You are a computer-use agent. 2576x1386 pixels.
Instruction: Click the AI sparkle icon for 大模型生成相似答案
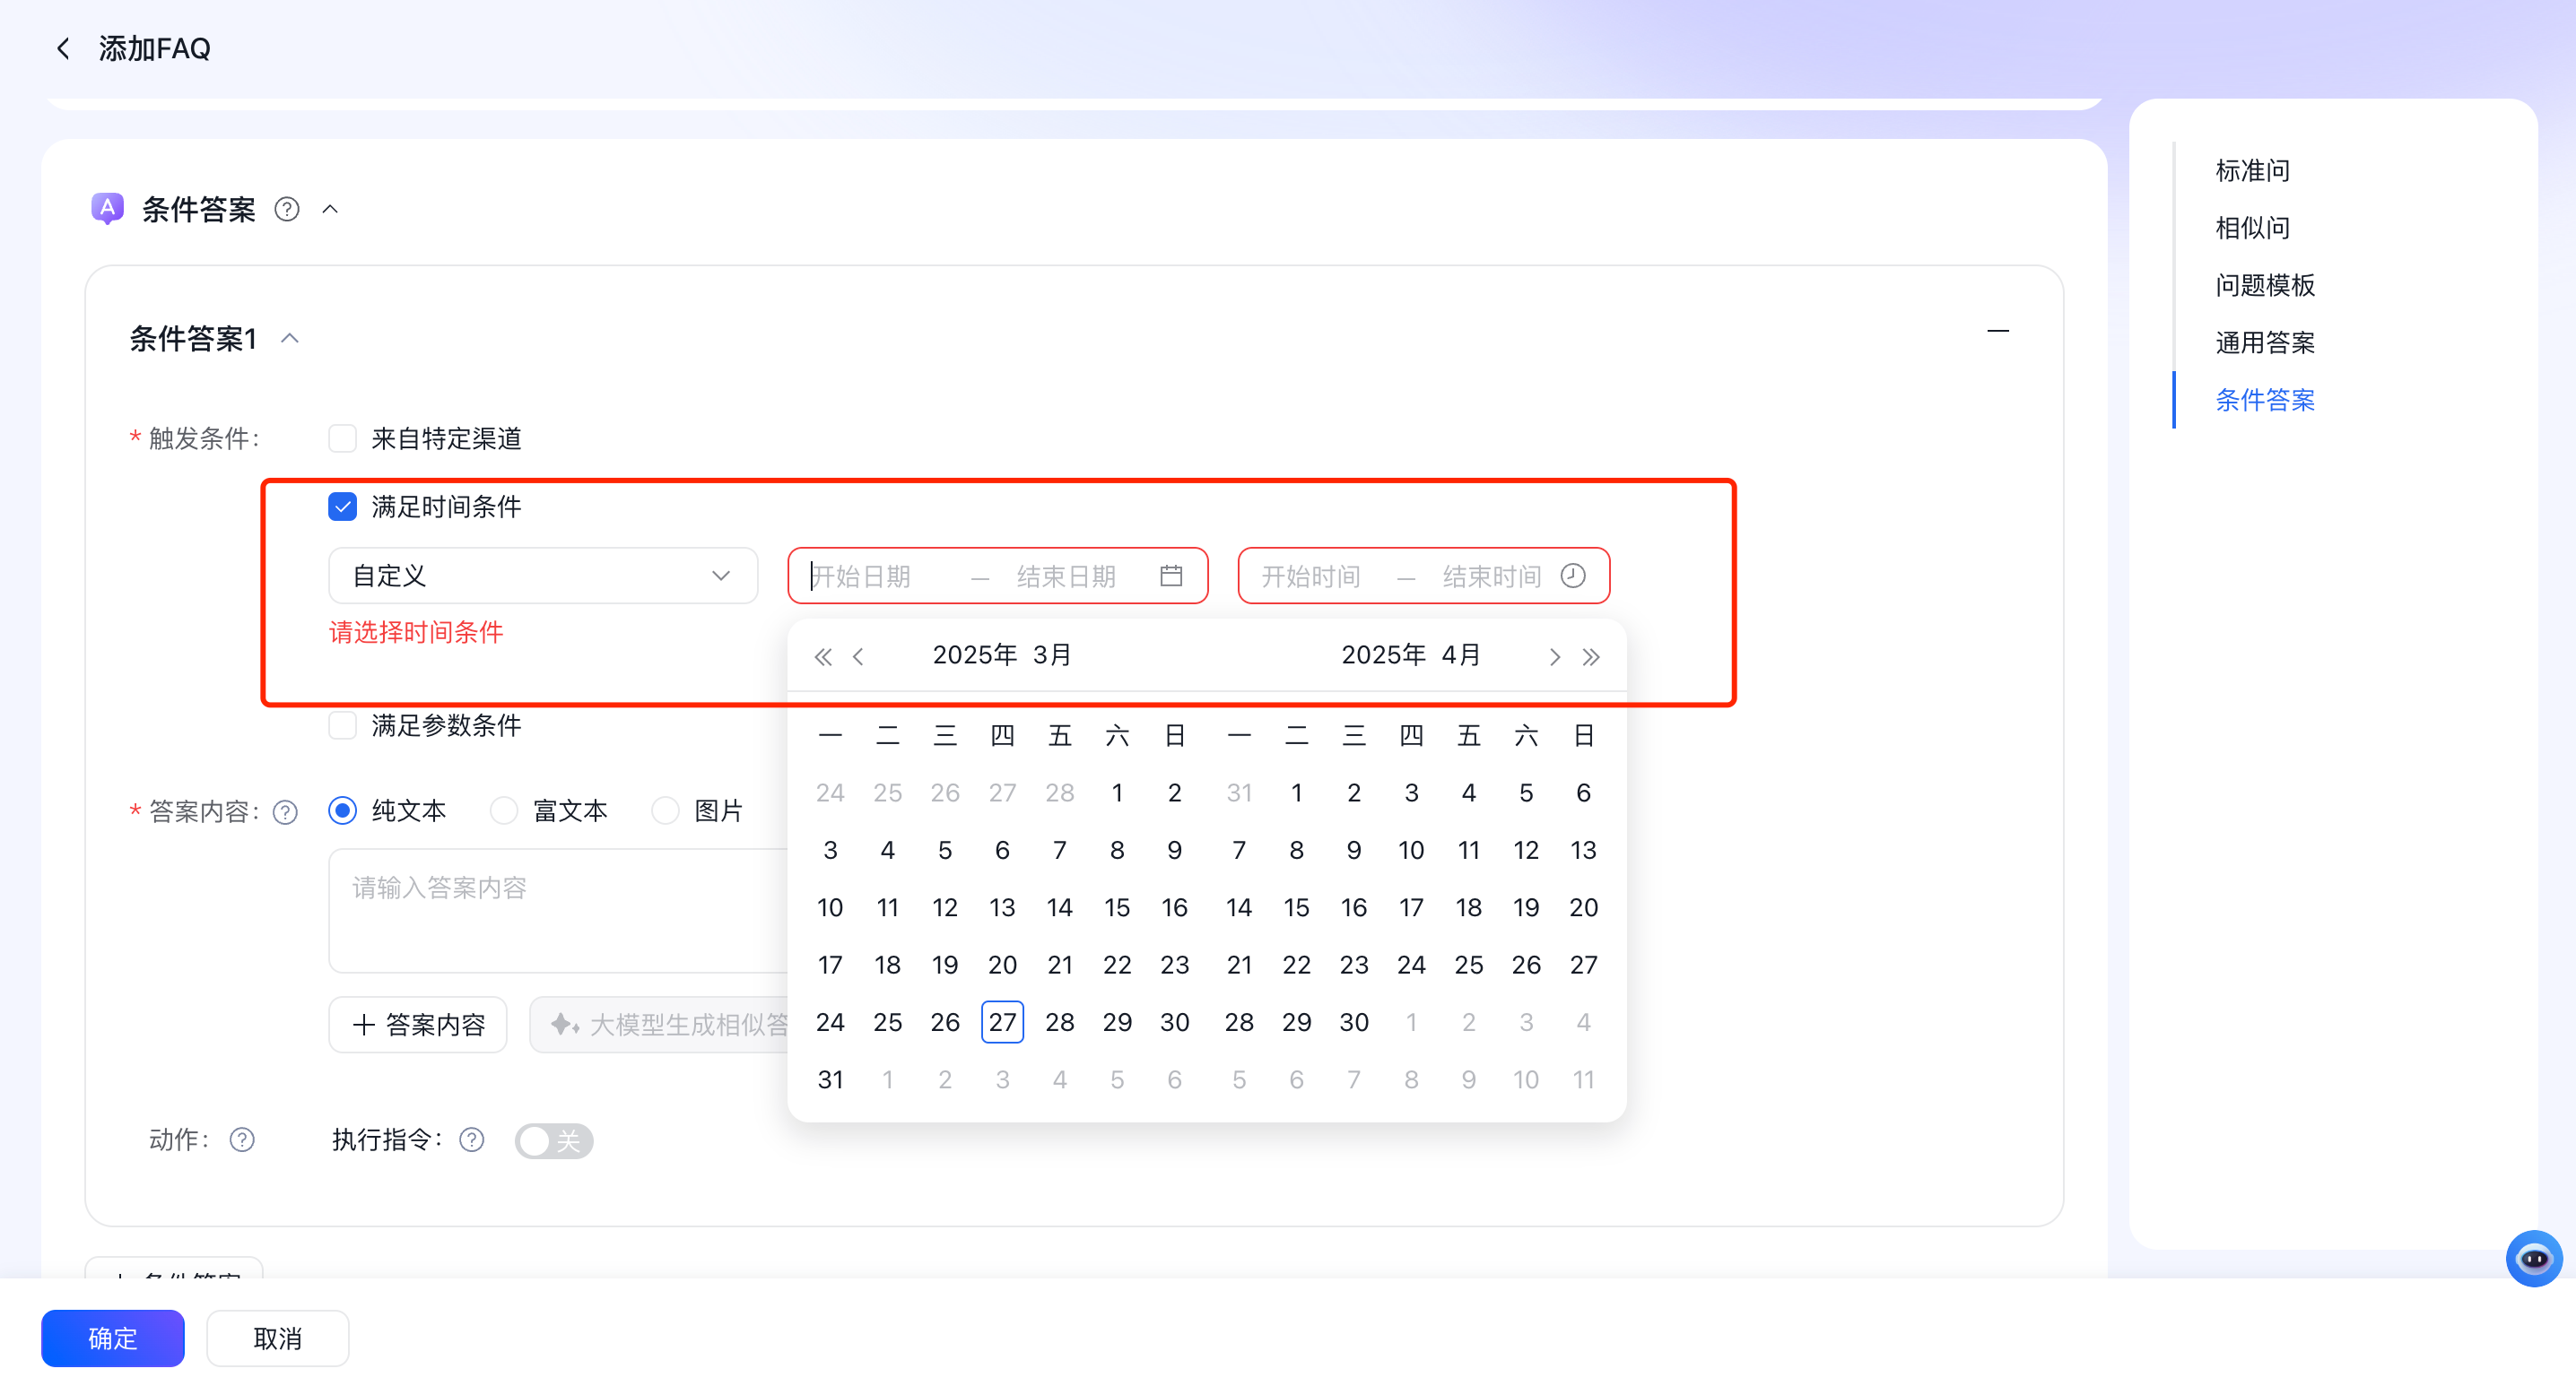563,1025
